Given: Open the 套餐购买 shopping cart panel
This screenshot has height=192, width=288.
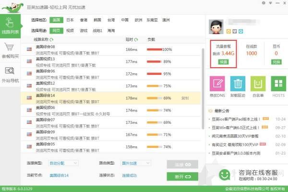Looking at the screenshot, I should (x=10, y=50).
